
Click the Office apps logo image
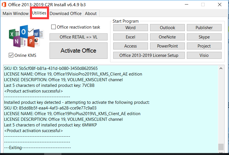click(x=26, y=36)
